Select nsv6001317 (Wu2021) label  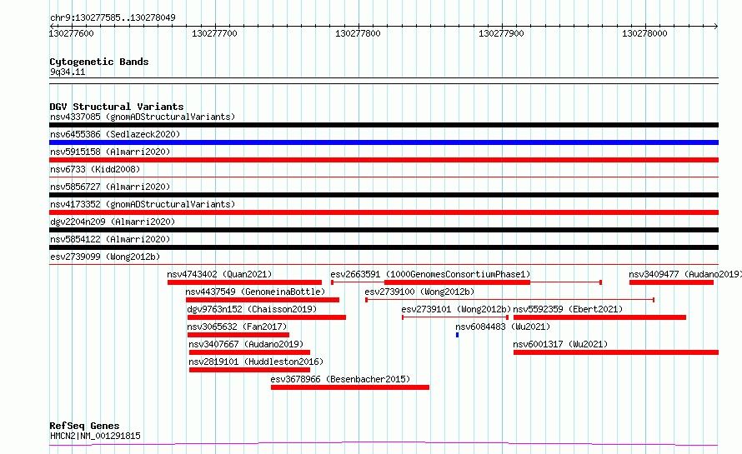560,344
